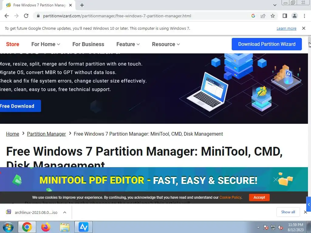Open Action Center flag icon
The height and width of the screenshot is (233, 311).
click(265, 227)
